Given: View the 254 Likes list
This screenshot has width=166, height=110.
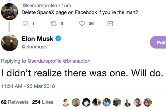Looking at the screenshot, I should pos(43,102).
